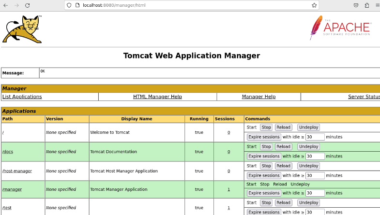Reload the root / application
380x215 pixels.
pyautogui.click(x=283, y=127)
